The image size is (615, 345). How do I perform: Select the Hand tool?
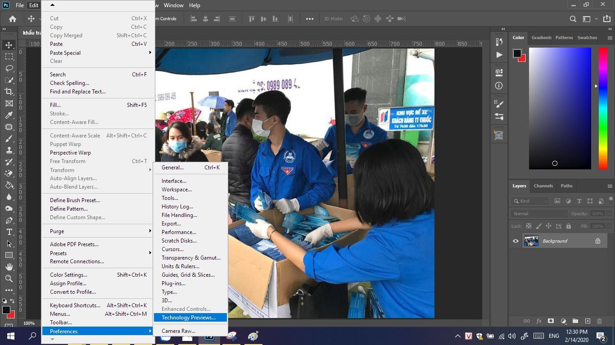(x=9, y=267)
